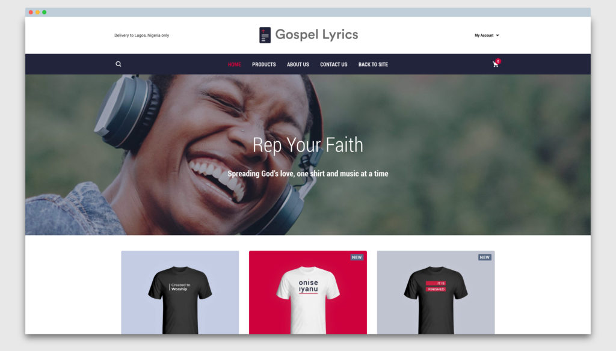Open the onise iyanu white shirt product
The width and height of the screenshot is (616, 351).
click(308, 293)
